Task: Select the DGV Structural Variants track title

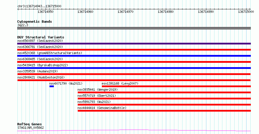Action: coord(41,37)
